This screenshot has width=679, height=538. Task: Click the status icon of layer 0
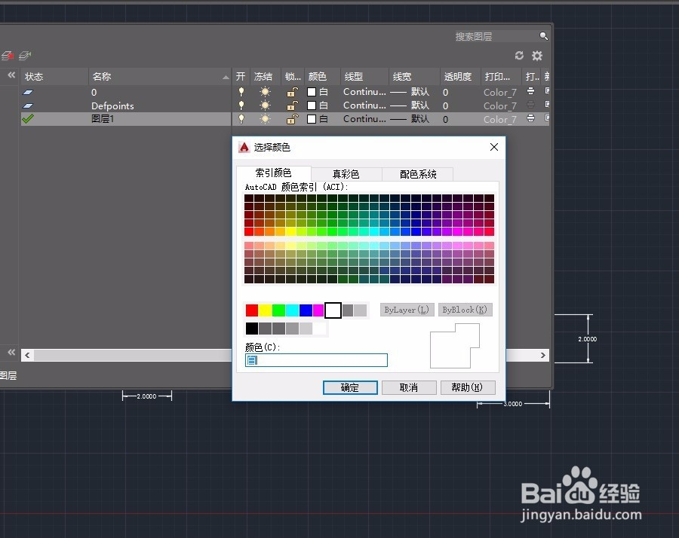tap(28, 92)
